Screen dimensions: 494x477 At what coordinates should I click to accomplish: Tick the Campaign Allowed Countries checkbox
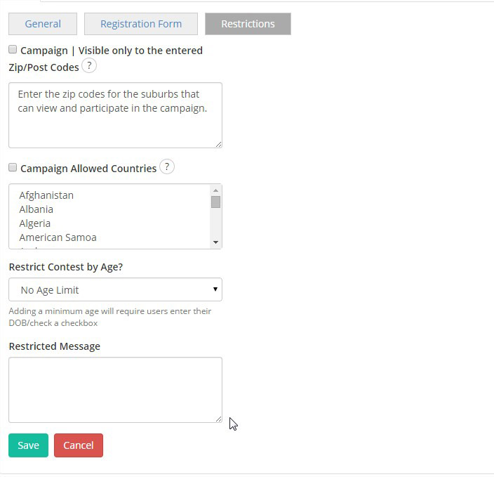pyautogui.click(x=13, y=168)
